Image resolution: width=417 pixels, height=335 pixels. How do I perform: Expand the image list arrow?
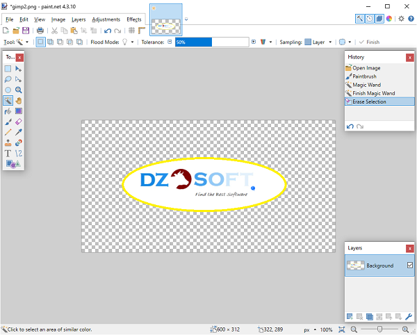pyautogui.click(x=186, y=19)
